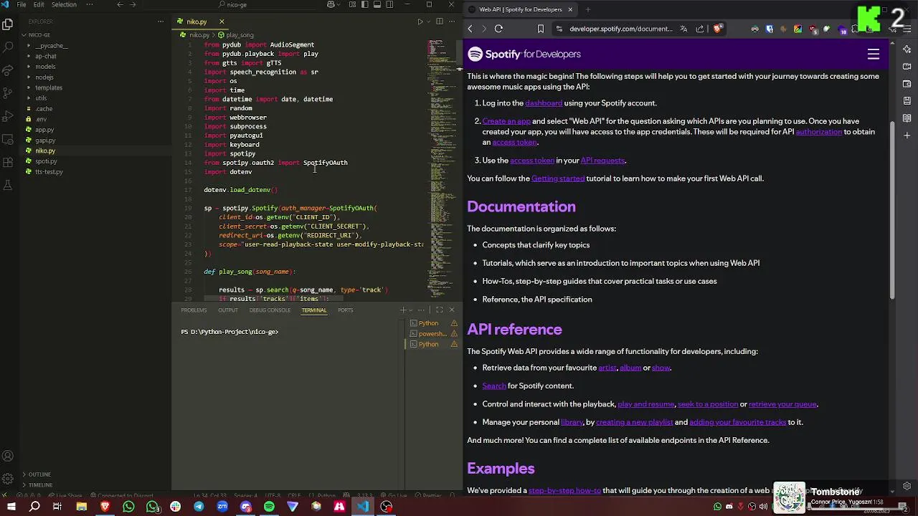Click the Brave Shields lion icon in address bar
This screenshot has height=516, width=918.
coord(718,29)
